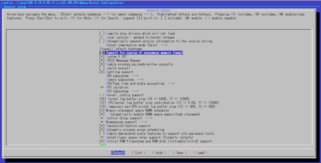Edit Kernel log buffer size value
The width and height of the screenshot is (321, 163).
(144, 99)
